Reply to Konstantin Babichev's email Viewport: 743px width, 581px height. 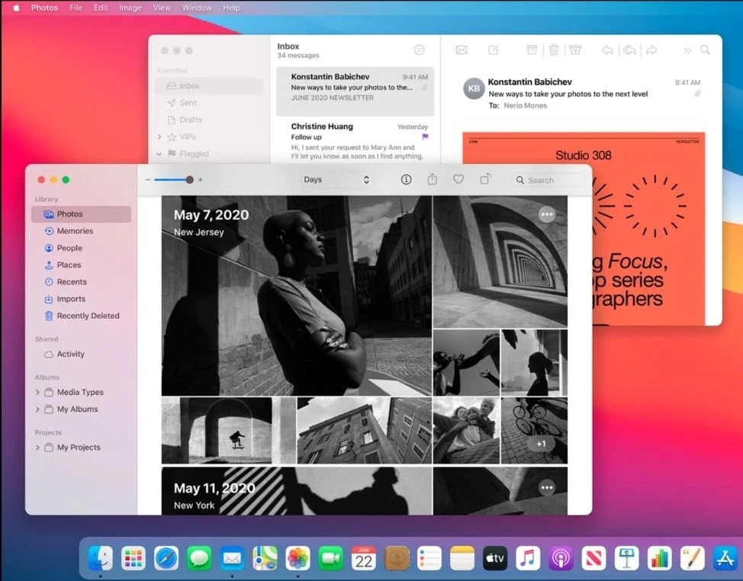pos(607,50)
